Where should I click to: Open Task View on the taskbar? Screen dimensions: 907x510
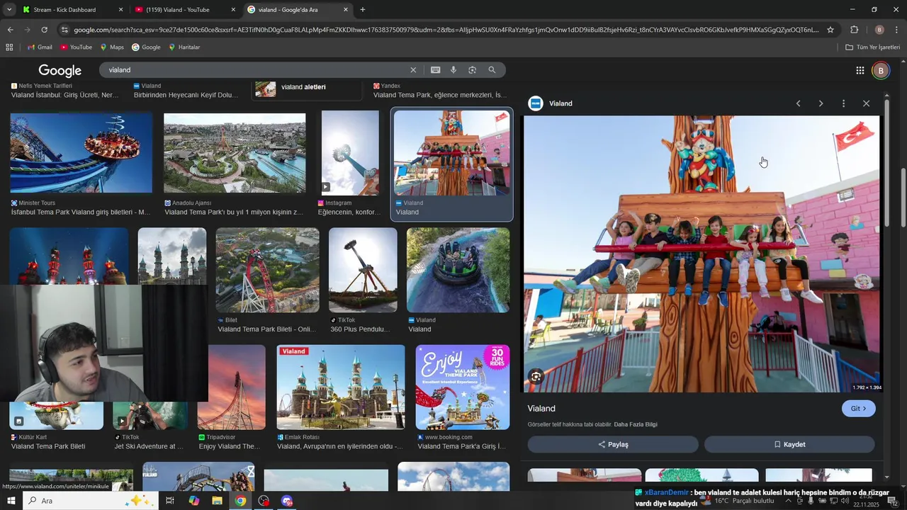(170, 501)
